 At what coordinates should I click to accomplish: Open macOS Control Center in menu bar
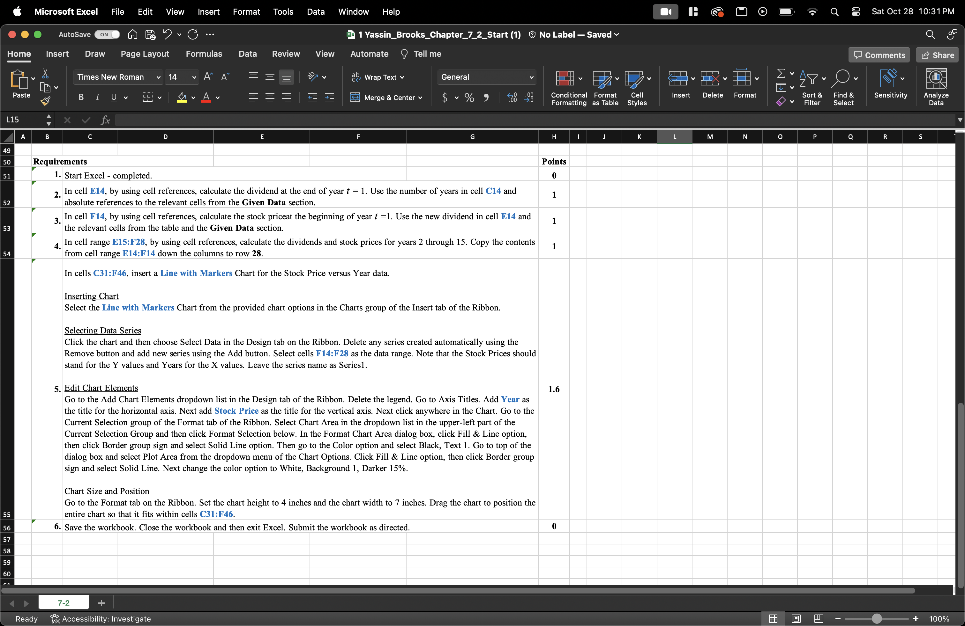[856, 12]
